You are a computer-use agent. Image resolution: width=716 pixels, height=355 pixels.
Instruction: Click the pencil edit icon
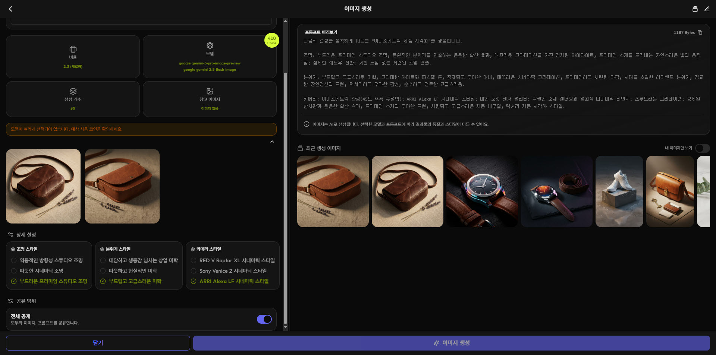coord(707,9)
